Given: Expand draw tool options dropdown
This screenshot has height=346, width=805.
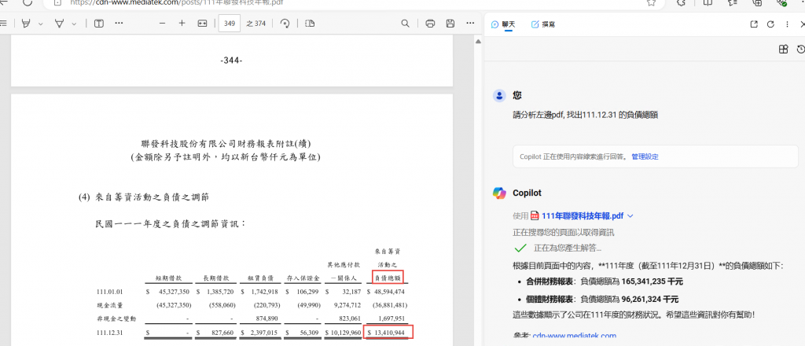Looking at the screenshot, I should point(74,24).
